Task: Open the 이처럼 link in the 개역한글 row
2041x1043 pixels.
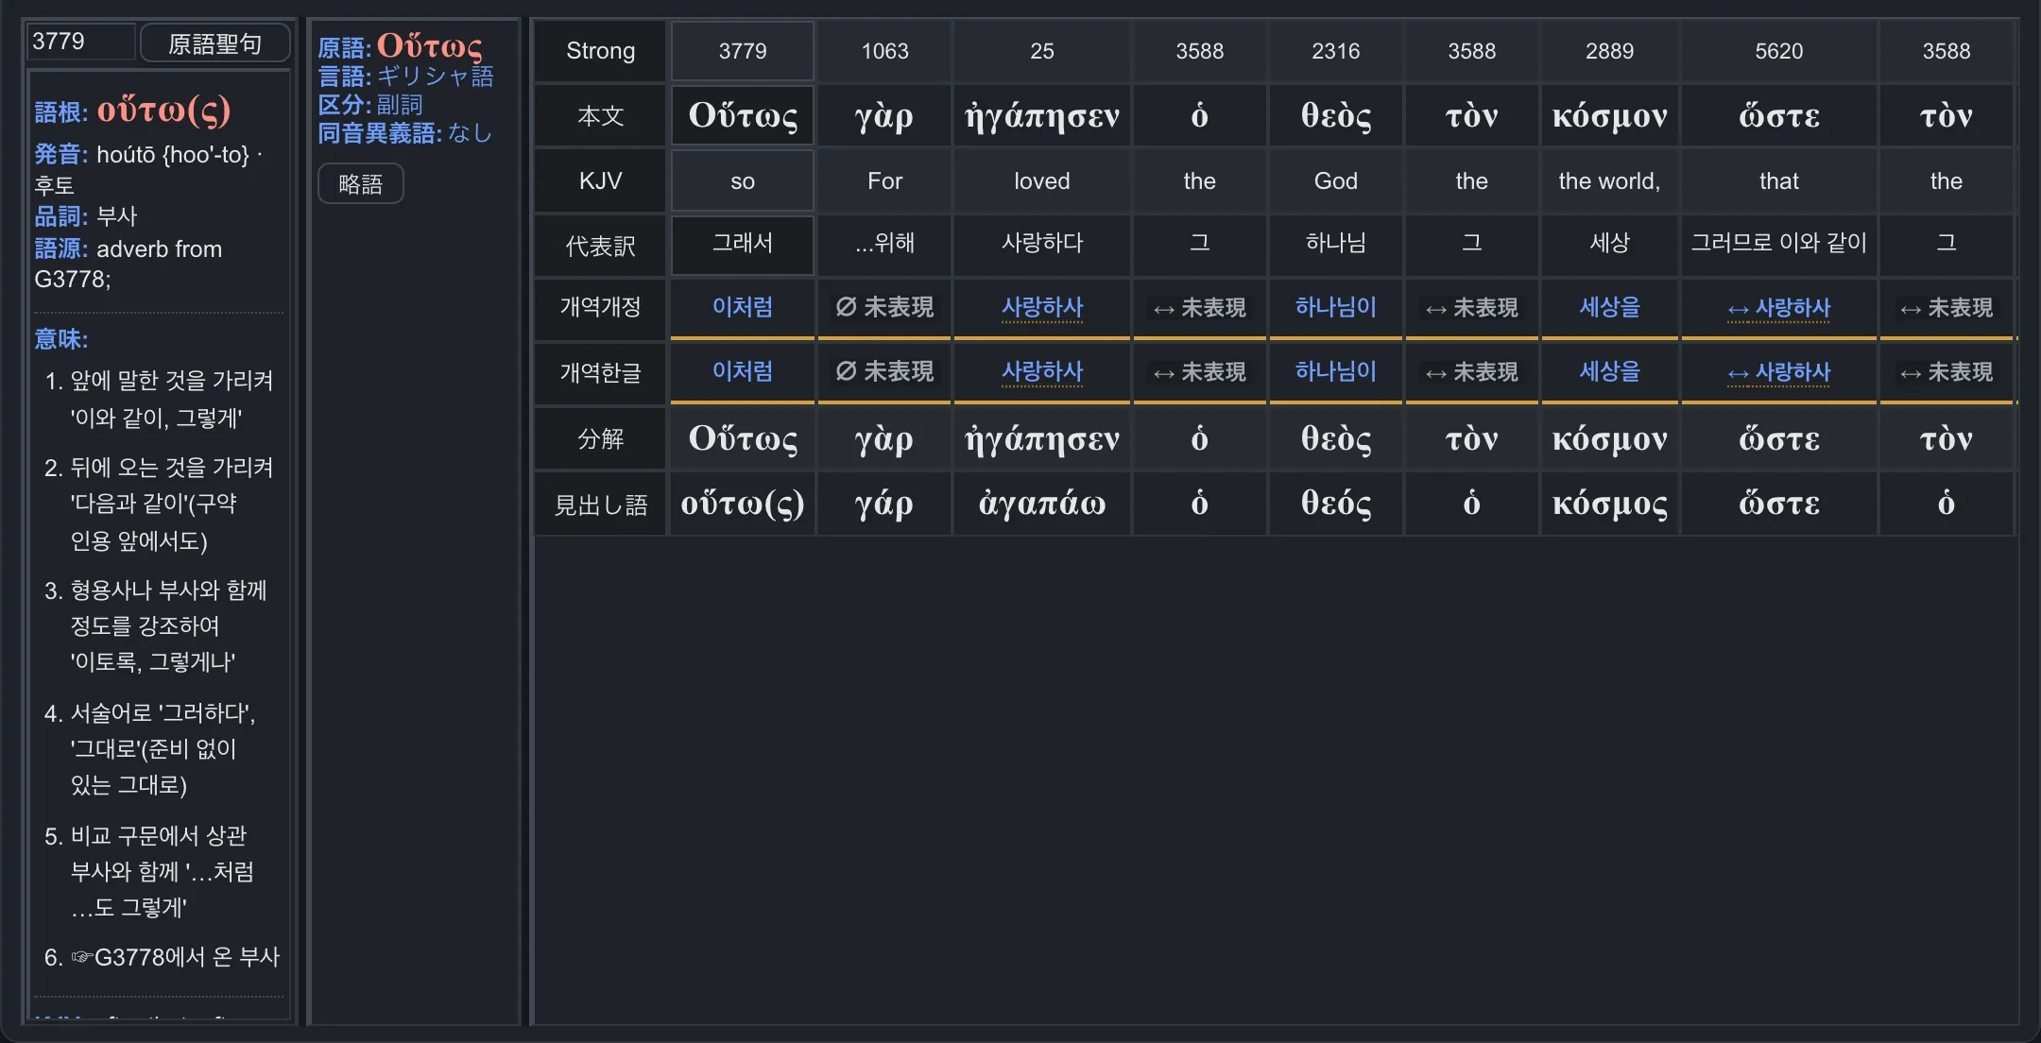Action: click(743, 371)
